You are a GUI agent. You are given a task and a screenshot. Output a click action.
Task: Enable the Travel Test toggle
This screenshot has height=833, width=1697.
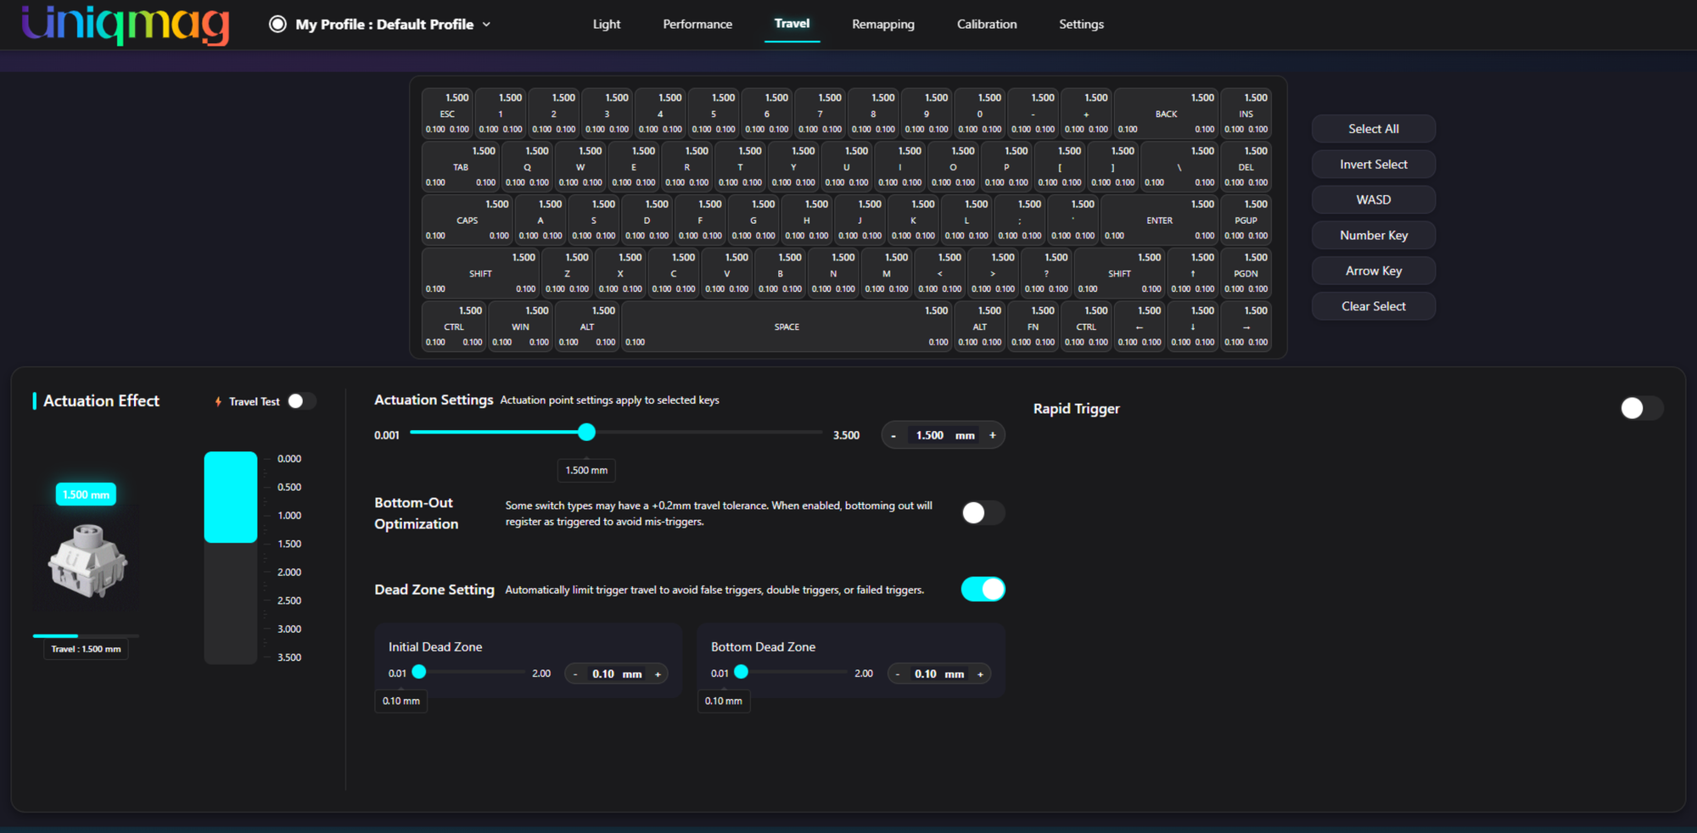point(301,401)
